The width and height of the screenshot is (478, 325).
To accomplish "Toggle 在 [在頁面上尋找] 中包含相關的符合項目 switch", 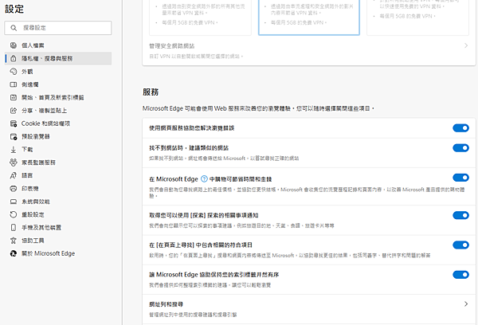I will click(x=460, y=245).
